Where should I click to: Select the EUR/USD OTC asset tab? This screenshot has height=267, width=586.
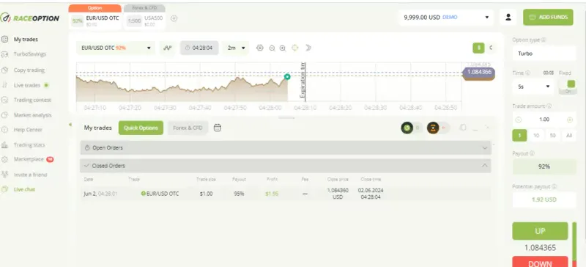pos(95,21)
